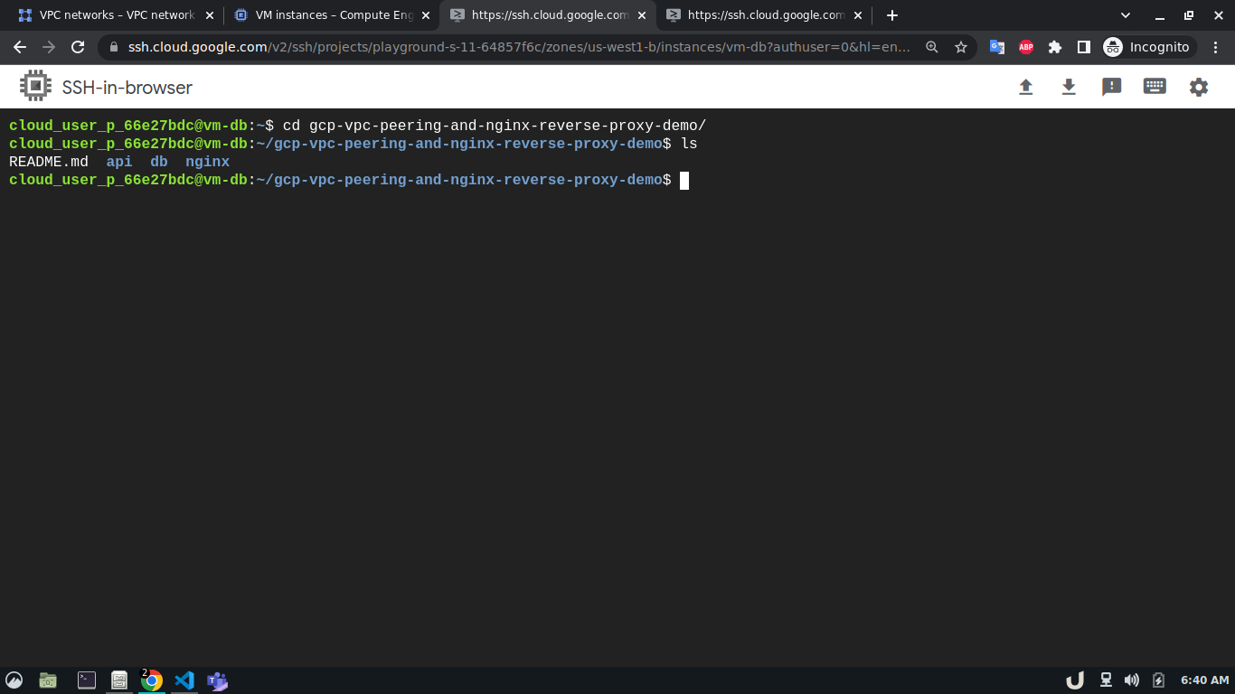Open the archive manager taskbar icon

118,680
